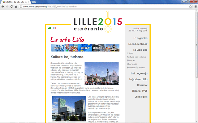Open the Eŭrope banner tile

point(85,48)
